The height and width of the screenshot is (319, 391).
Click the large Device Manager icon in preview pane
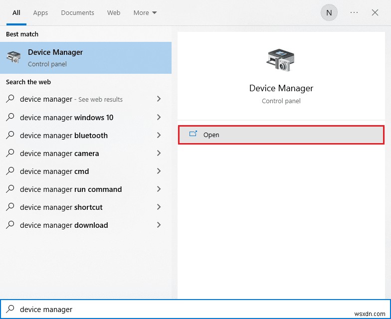[281, 60]
